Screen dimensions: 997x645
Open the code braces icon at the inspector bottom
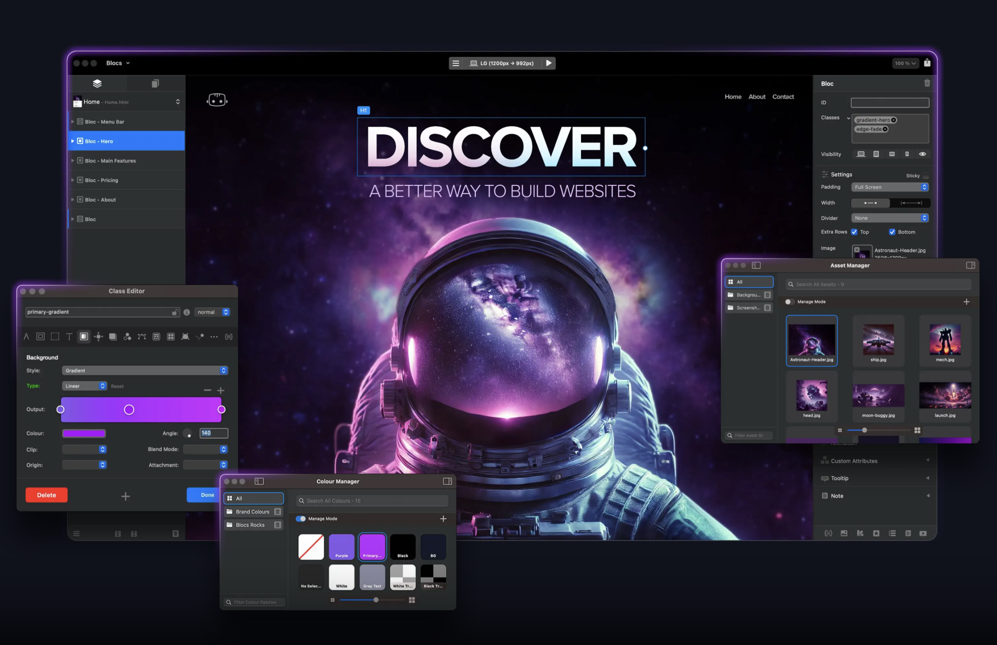pos(828,533)
